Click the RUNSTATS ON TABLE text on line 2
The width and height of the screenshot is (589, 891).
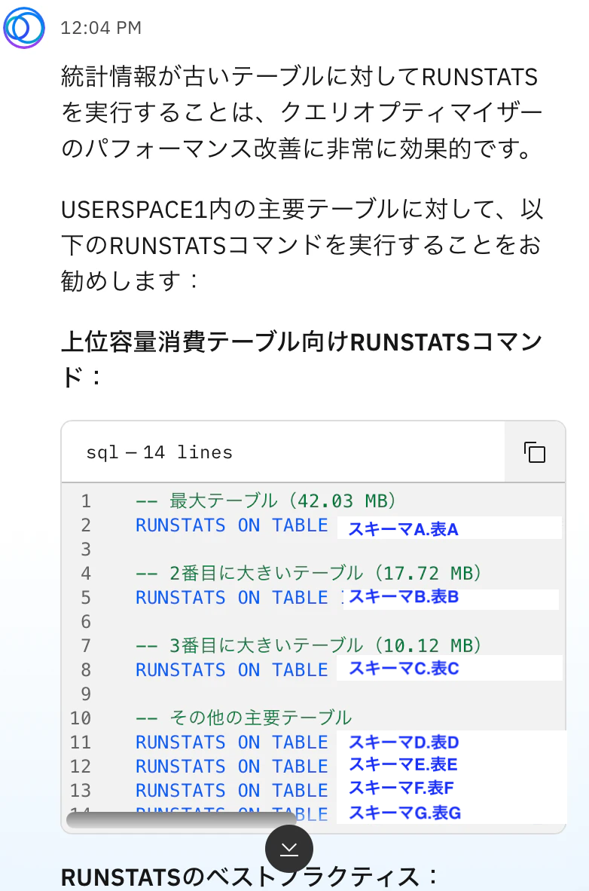(230, 525)
